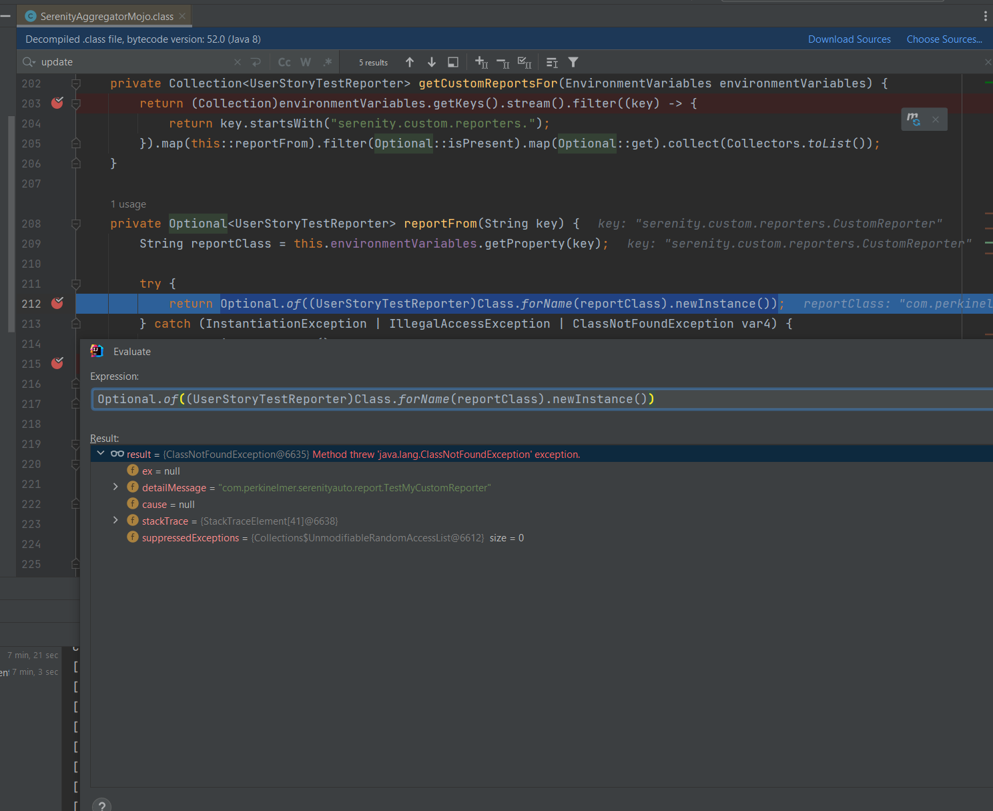Expand the detailMessage field
The height and width of the screenshot is (811, 993).
tap(115, 487)
